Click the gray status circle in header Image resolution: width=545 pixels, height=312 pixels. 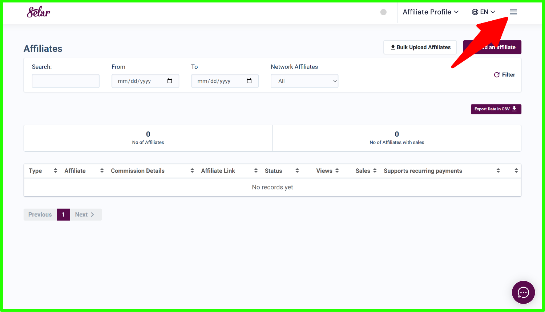point(383,12)
